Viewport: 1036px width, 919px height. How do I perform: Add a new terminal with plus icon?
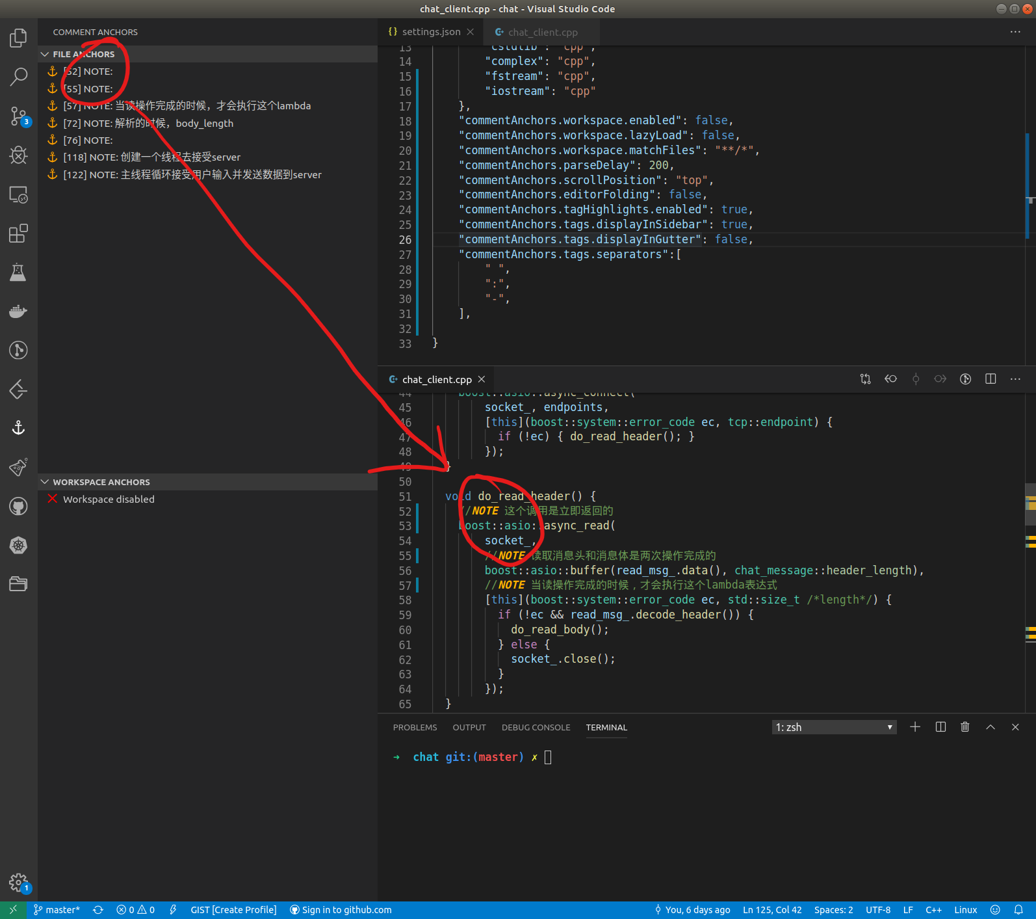[x=915, y=727]
